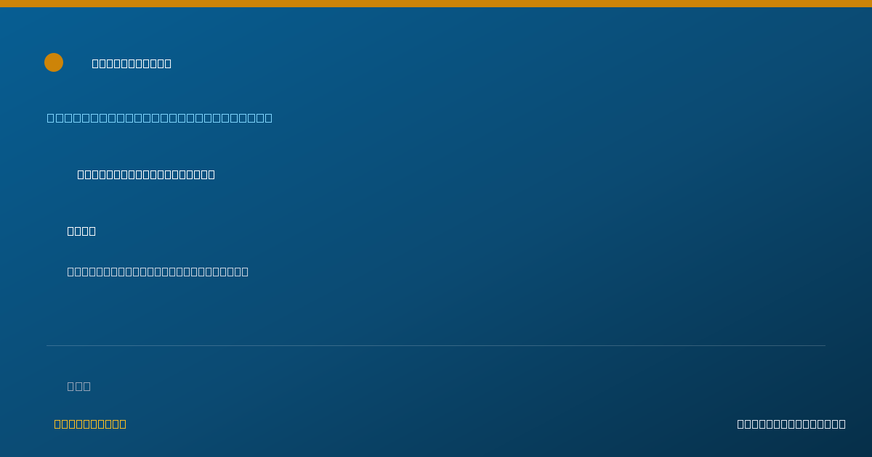The height and width of the screenshot is (457, 872).
Task: Click the right end of the divider line
Action: pyautogui.click(x=824, y=345)
